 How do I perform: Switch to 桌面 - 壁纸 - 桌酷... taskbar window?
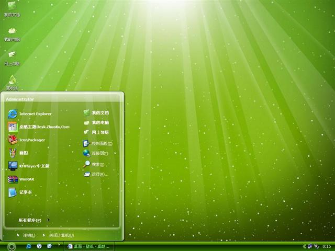click(89, 246)
